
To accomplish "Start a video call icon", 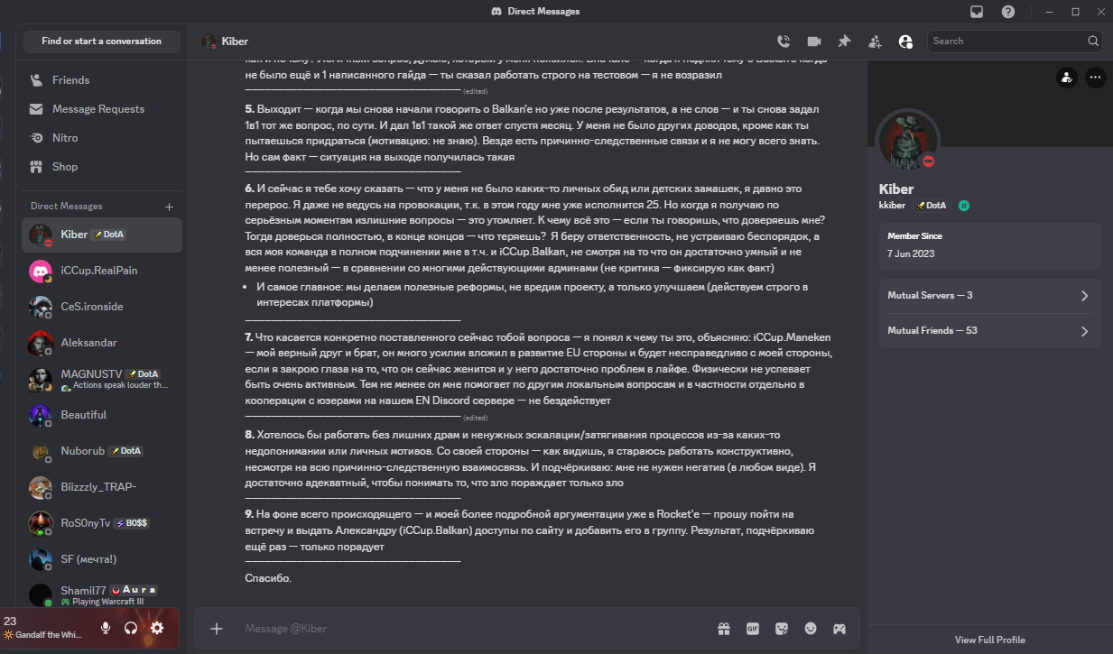I will coord(813,41).
